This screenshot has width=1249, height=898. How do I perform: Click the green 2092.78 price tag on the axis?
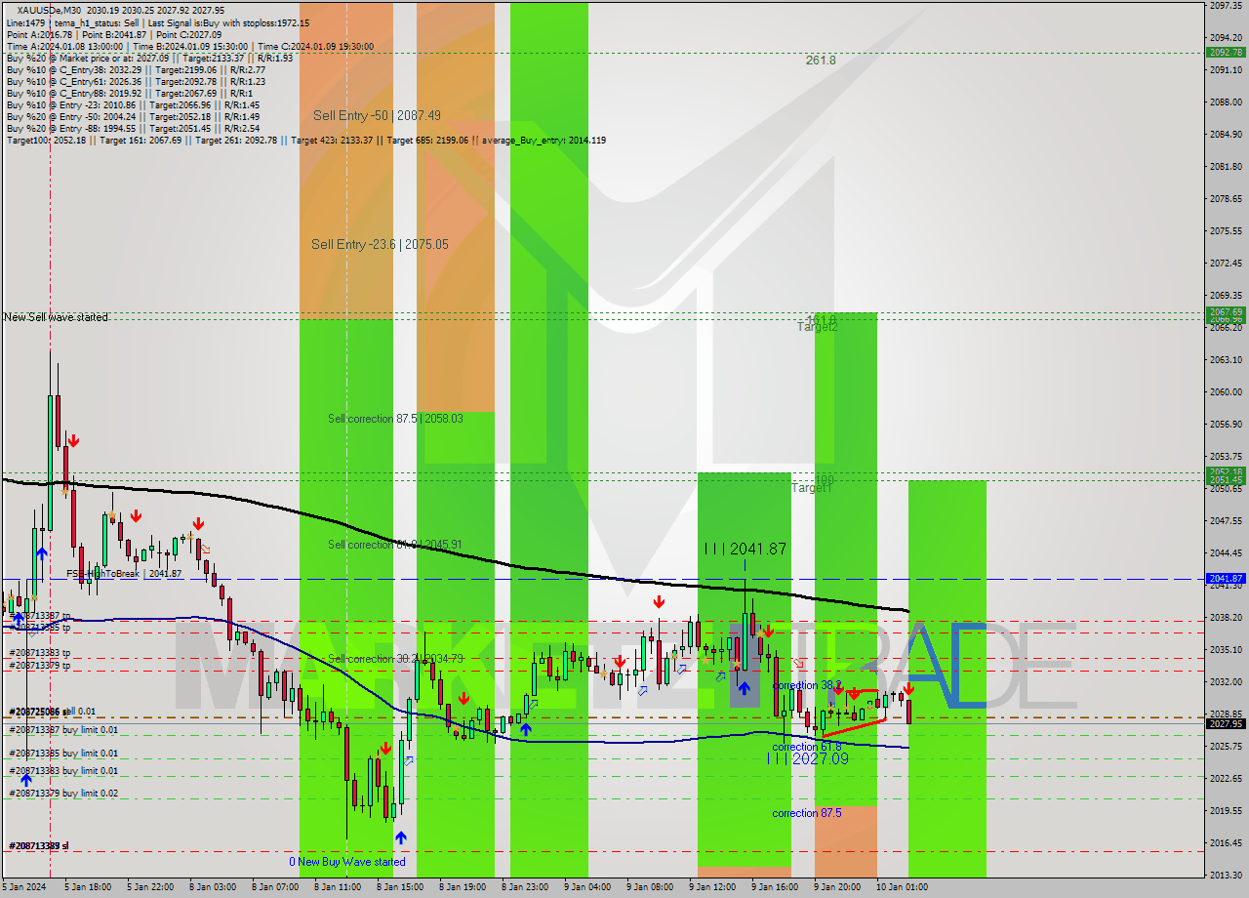pyautogui.click(x=1226, y=53)
